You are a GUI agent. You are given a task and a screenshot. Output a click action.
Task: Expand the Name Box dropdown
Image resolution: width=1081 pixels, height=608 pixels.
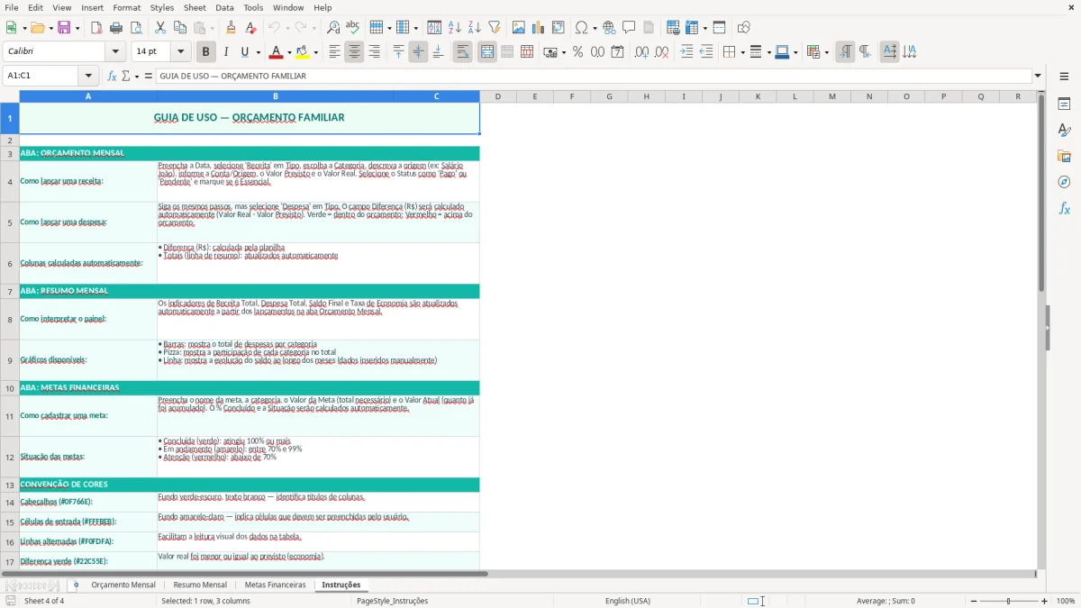coord(88,76)
